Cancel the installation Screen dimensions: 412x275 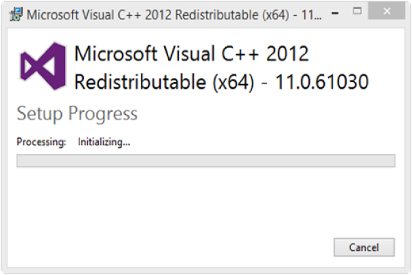click(x=364, y=247)
